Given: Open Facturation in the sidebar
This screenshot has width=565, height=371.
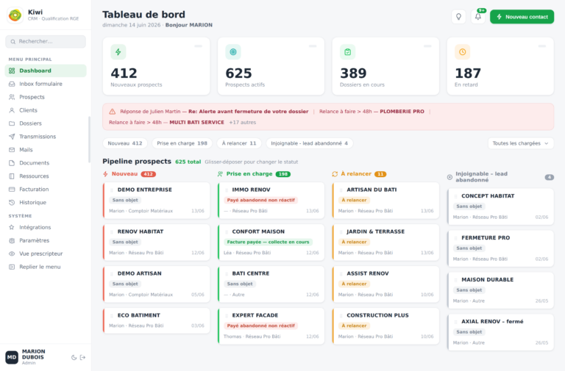Looking at the screenshot, I should pos(46,190).
